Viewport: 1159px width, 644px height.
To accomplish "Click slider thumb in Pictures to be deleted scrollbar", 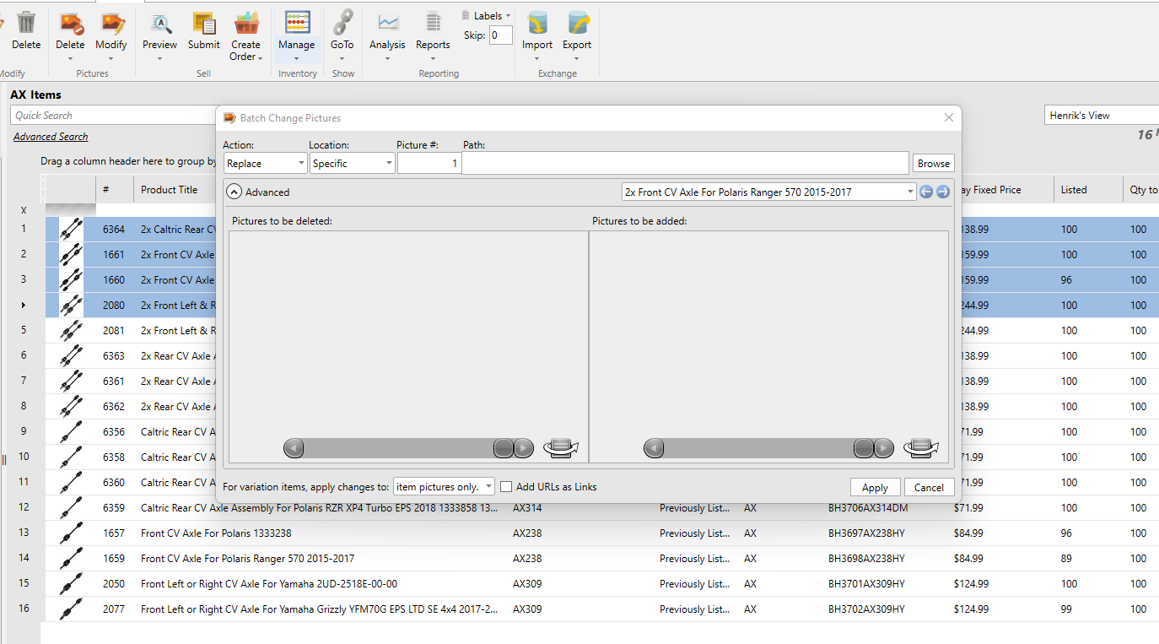I will [x=504, y=448].
